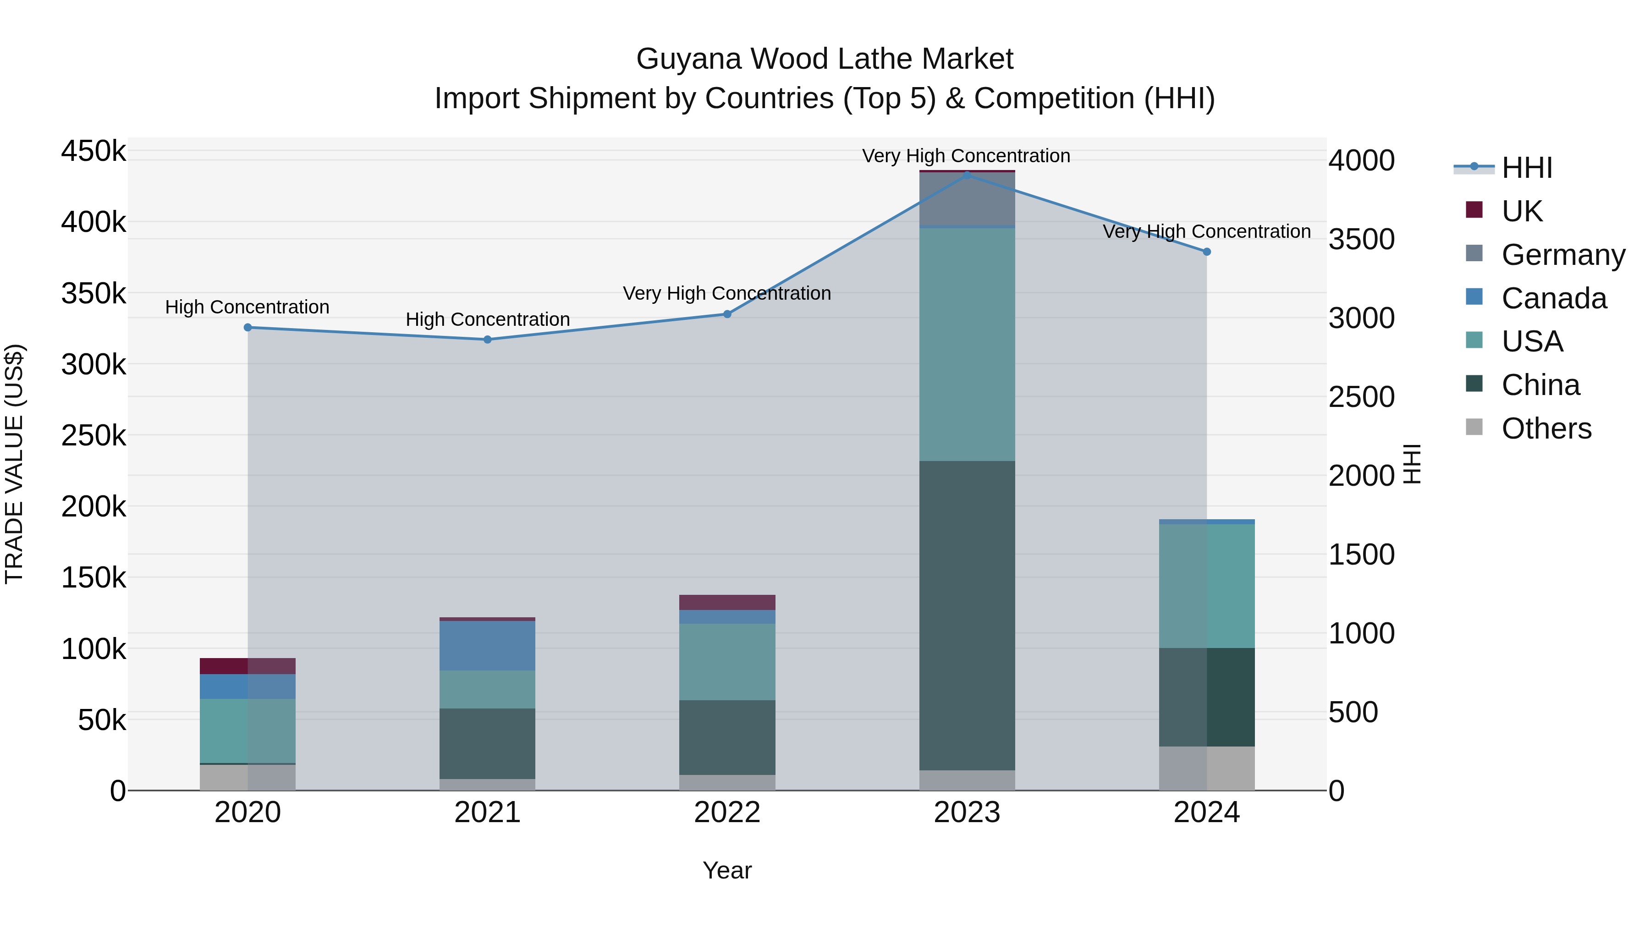Click the 'Year' x-axis title
The image size is (1650, 928).
[727, 871]
